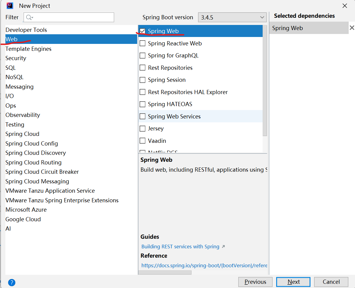Screen dimensions: 355x288
Task: Choose the Ops category
Action: coord(71,106)
